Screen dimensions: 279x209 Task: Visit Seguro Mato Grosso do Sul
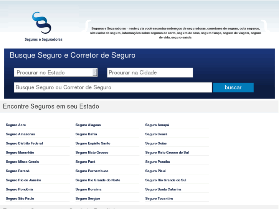167,153
